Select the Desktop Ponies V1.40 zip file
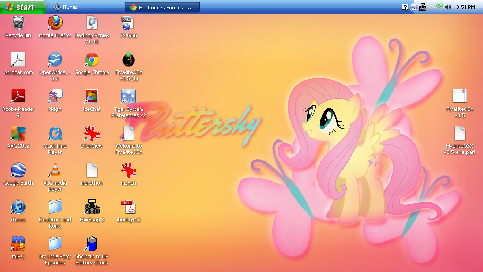The image size is (483, 272). [92, 23]
